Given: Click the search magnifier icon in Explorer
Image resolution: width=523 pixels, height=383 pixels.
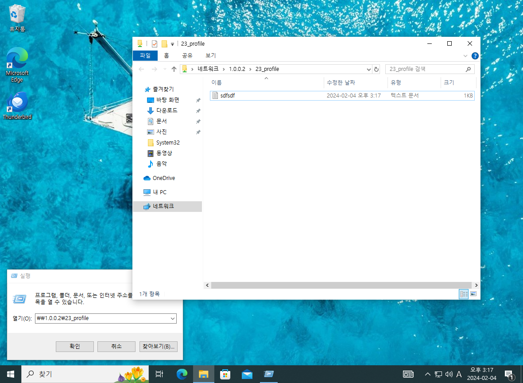Looking at the screenshot, I should pos(468,69).
